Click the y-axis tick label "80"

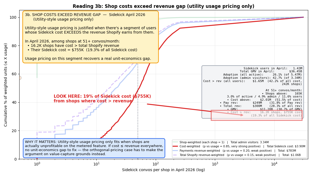(14, 46)
